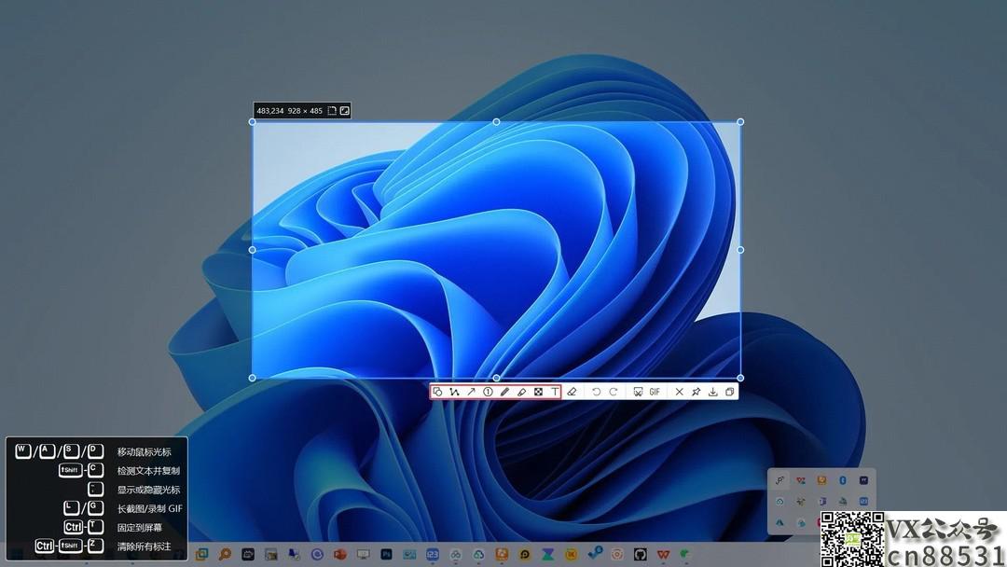Copy screenshot to clipboard
The height and width of the screenshot is (567, 1007).
click(x=730, y=392)
